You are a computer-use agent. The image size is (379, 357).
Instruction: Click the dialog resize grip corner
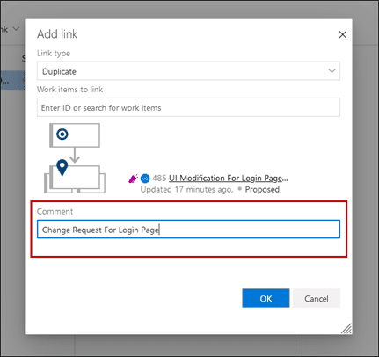pos(346,329)
